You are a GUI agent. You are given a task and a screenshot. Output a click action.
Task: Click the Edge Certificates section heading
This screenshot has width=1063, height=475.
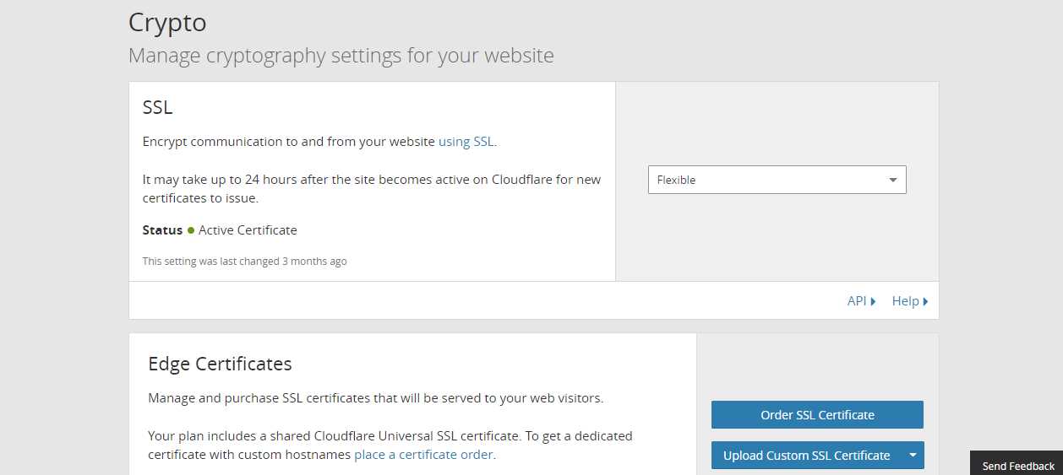tap(220, 364)
